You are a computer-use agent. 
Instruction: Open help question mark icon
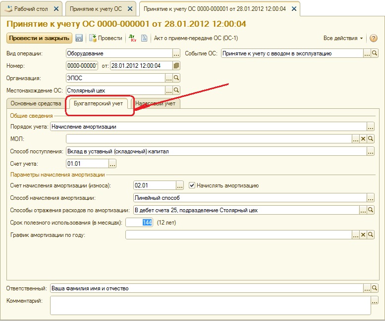(x=374, y=38)
